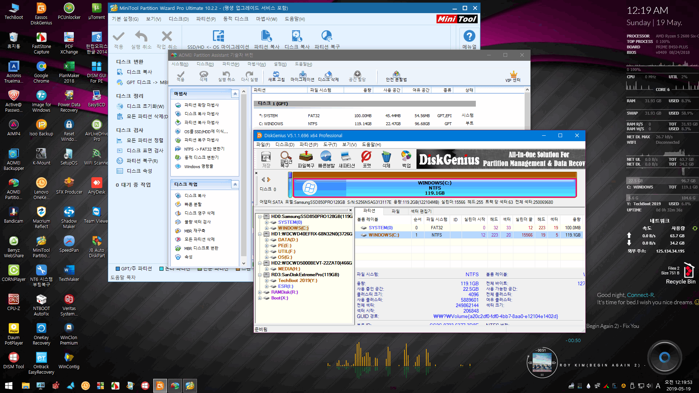
Task: Click AOMEI Safe Partitioning (안전 분할법) icon
Action: [396, 76]
